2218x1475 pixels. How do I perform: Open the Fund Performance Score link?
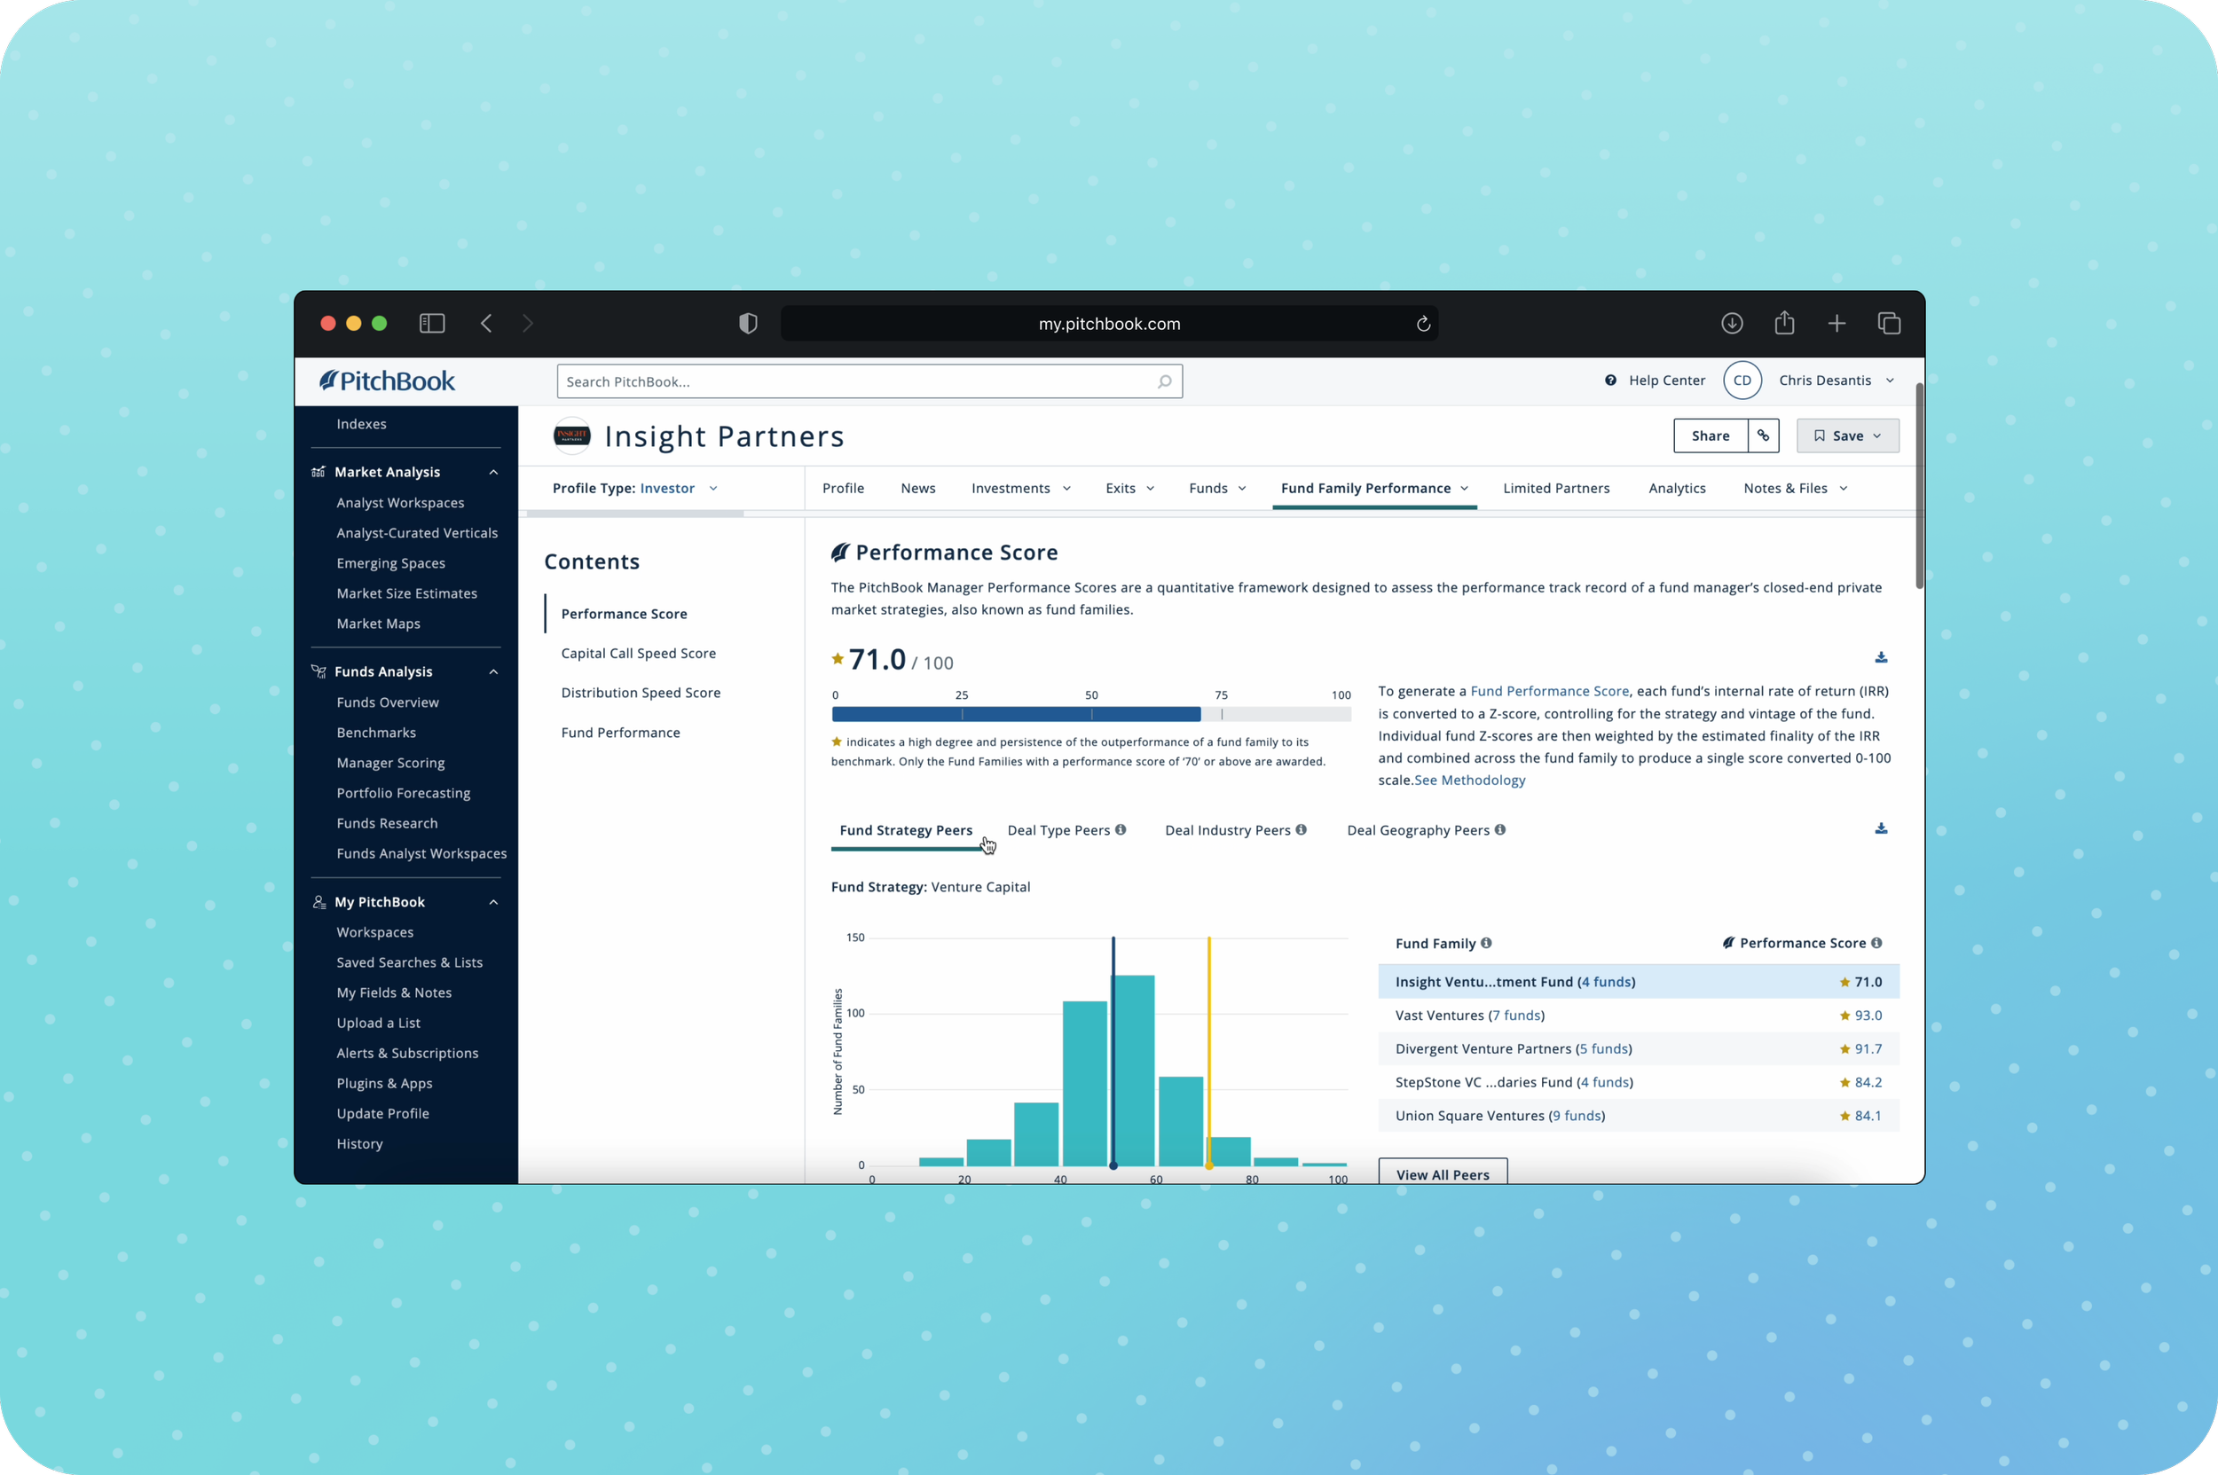(x=1549, y=692)
